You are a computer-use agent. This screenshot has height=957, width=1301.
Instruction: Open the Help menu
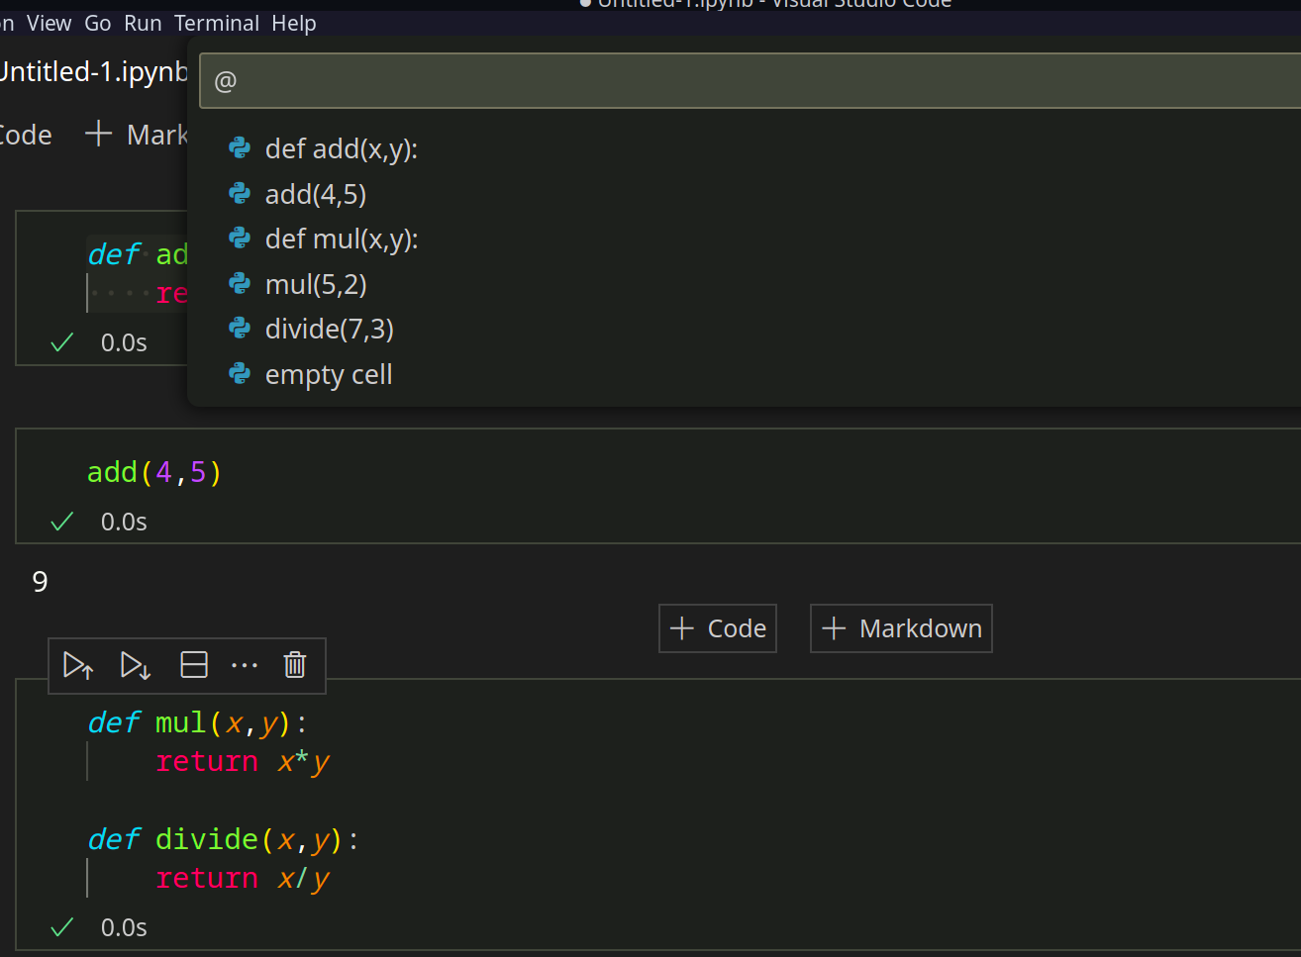click(293, 23)
